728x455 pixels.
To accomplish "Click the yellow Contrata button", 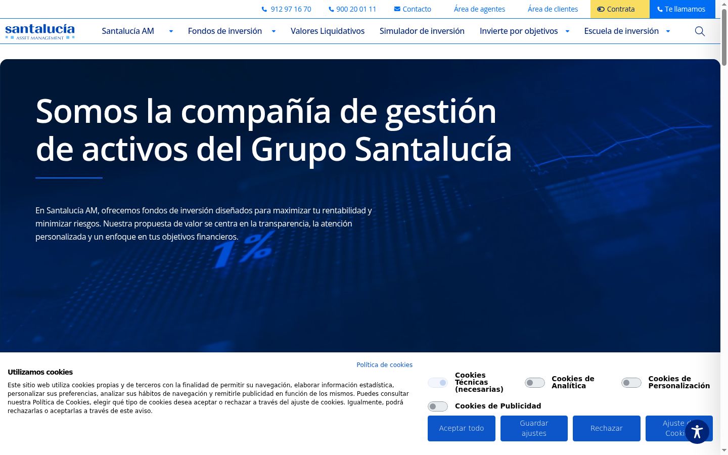I will (620, 9).
